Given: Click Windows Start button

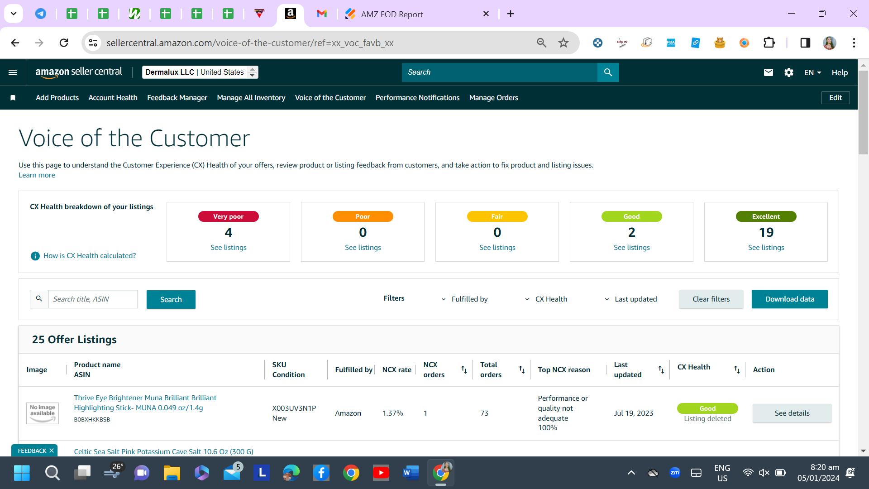Looking at the screenshot, I should pos(22,473).
